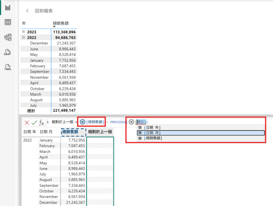
Task: Open the DAX query view
Action: point(7,52)
